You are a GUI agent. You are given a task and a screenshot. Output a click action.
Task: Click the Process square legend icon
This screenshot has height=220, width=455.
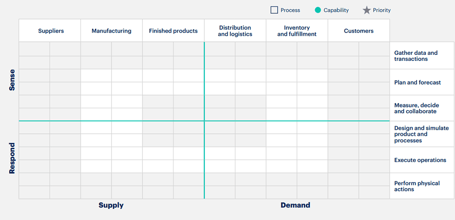pyautogui.click(x=274, y=10)
